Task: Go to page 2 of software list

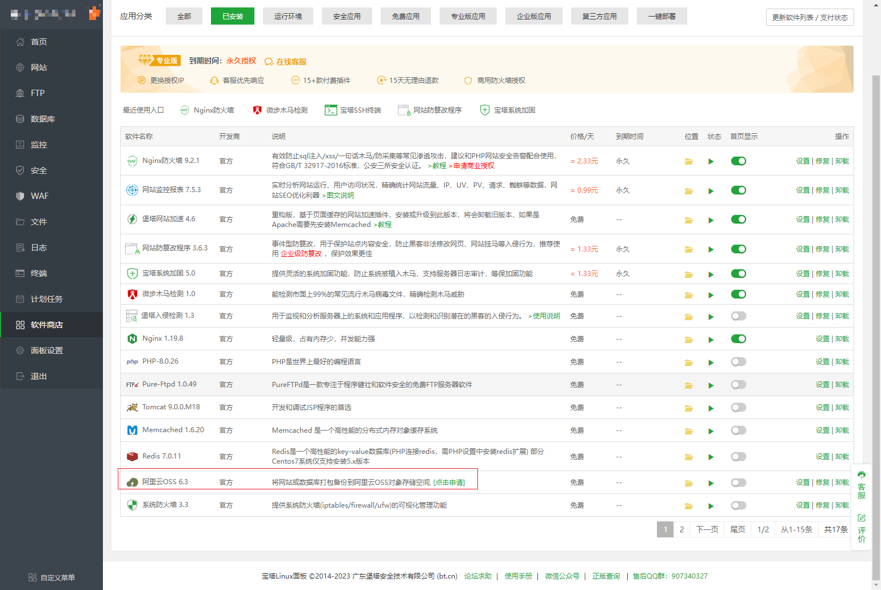Action: 681,529
